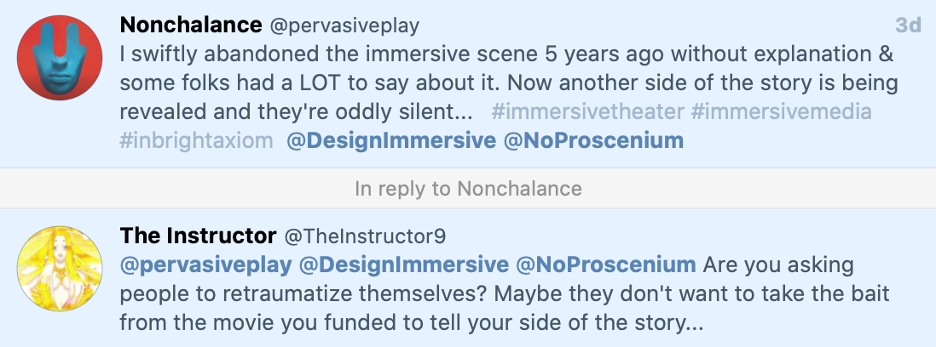Click the 'In reply to Nonchalance' bar

point(468,188)
